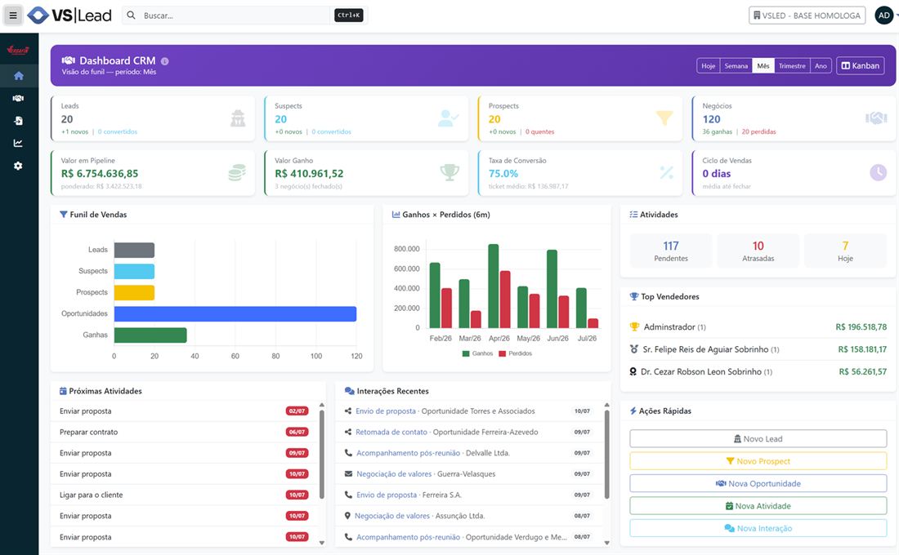
Task: Select the Semana period tab
Action: pos(736,66)
